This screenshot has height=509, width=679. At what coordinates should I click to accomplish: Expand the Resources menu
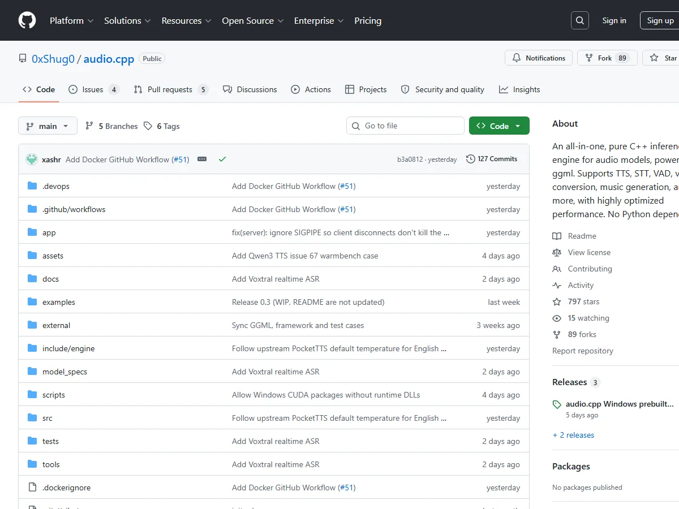pos(186,20)
